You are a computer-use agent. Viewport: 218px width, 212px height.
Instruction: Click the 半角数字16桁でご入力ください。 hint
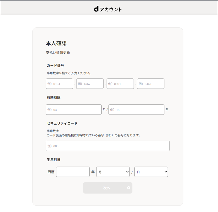(x=69, y=73)
